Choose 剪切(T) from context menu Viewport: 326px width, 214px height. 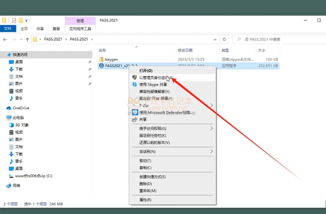pyautogui.click(x=173, y=160)
